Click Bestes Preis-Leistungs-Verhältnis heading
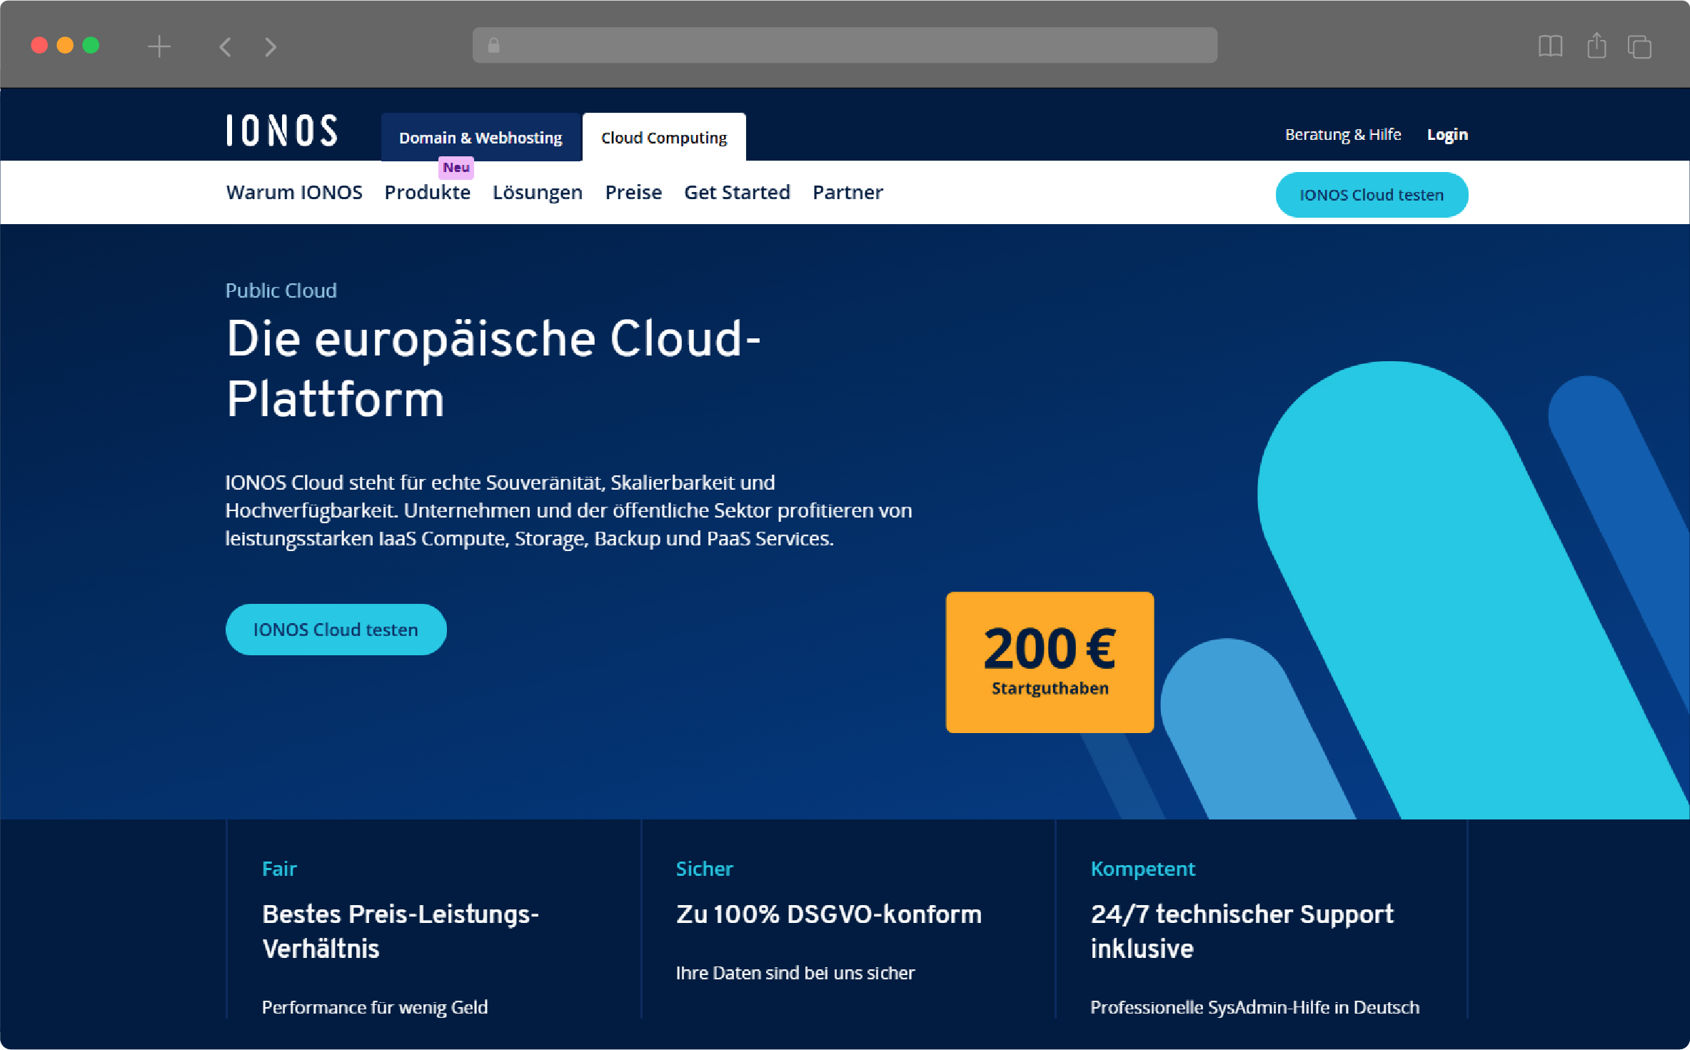The width and height of the screenshot is (1690, 1050). 401,931
